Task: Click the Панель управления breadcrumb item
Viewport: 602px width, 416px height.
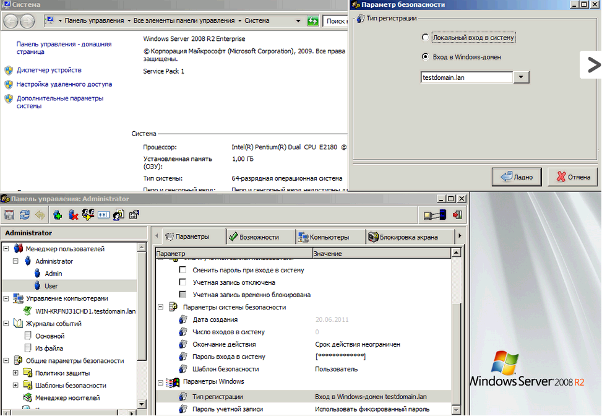Action: (94, 21)
